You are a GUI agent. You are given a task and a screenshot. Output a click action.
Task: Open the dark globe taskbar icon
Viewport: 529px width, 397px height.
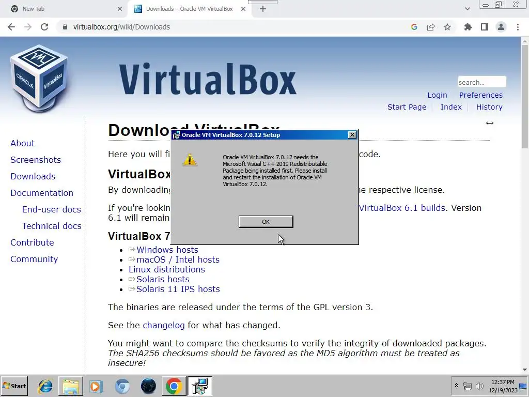[x=148, y=386]
